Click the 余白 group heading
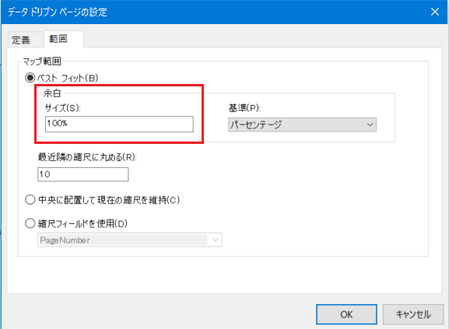This screenshot has height=329, width=449. (52, 93)
